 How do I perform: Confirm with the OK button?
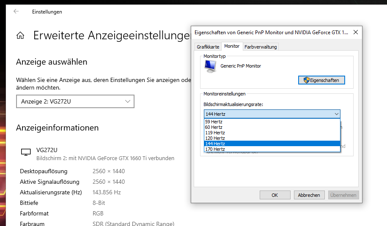coord(275,195)
